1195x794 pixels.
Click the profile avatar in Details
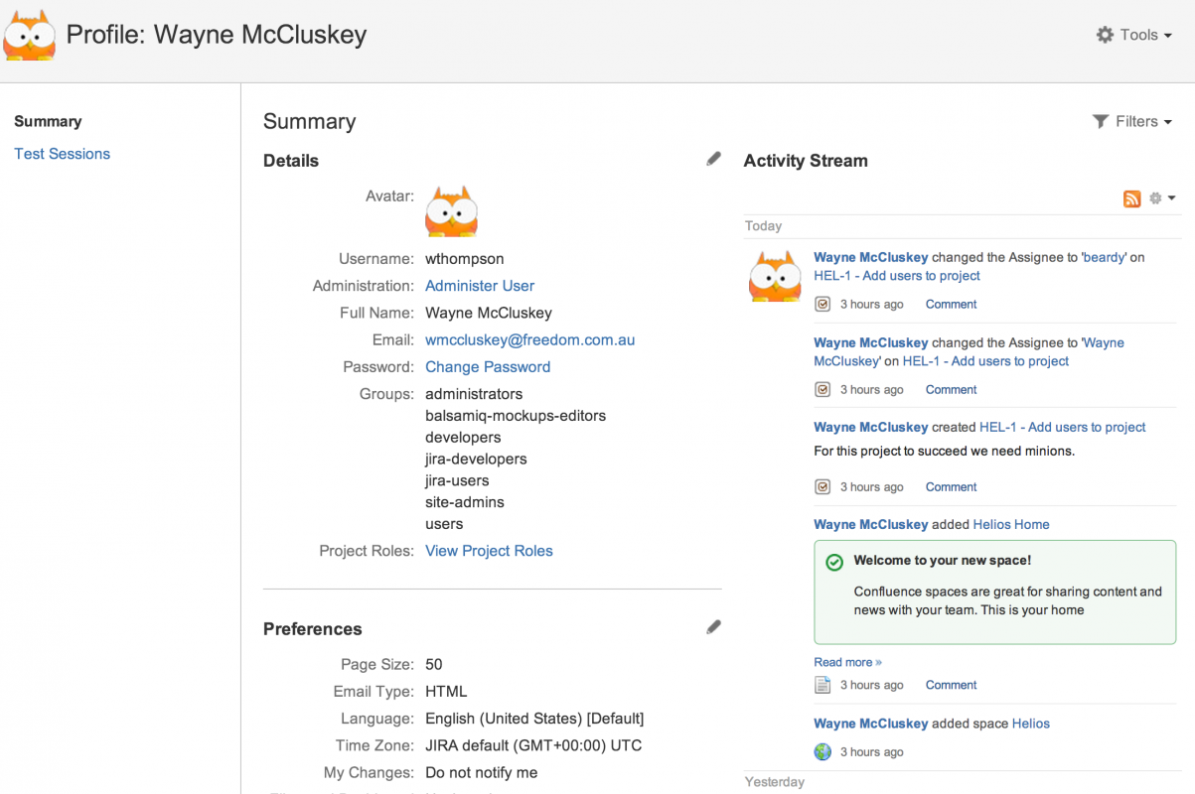coord(451,211)
